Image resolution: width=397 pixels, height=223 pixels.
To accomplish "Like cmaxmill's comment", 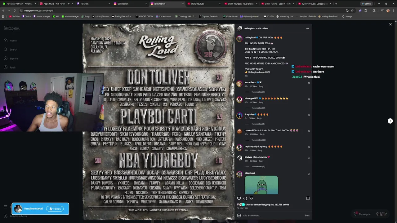I will pos(309,131).
